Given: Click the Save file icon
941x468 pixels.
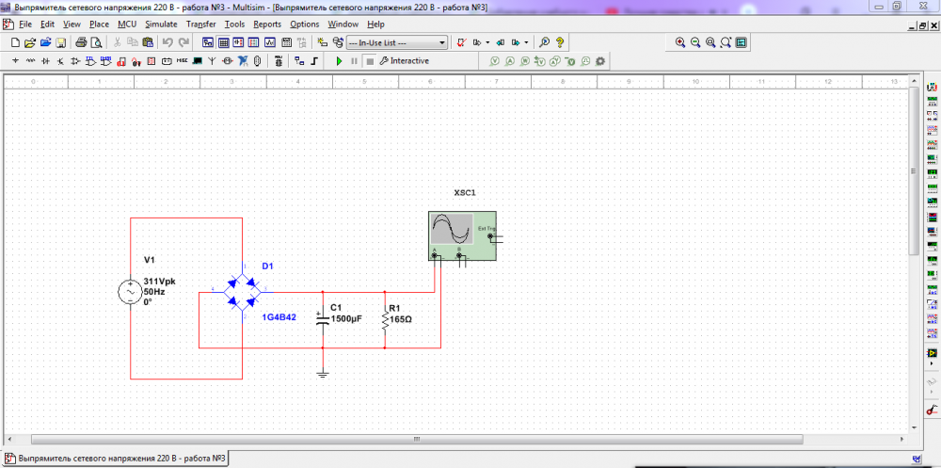Looking at the screenshot, I should click(x=60, y=42).
